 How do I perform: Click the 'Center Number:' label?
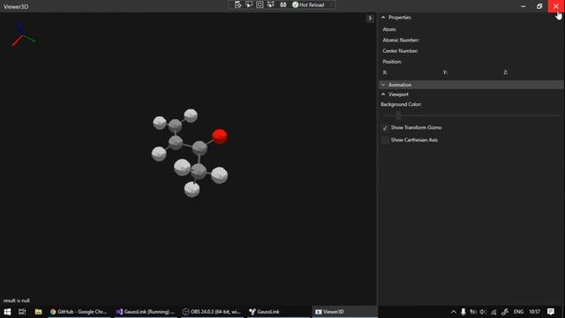point(400,51)
